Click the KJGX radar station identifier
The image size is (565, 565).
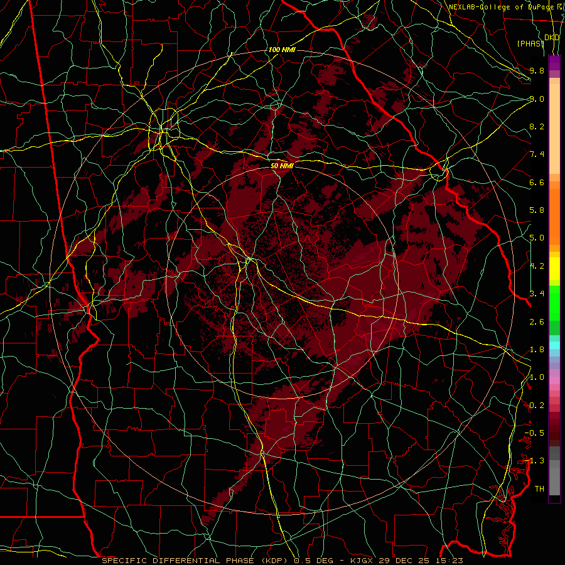click(x=362, y=561)
